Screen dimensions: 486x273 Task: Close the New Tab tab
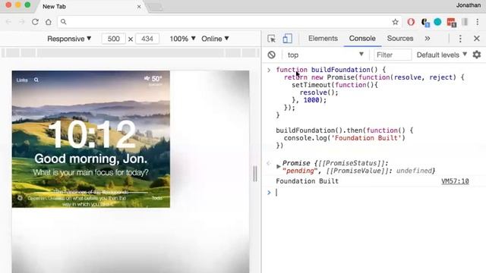(x=139, y=6)
